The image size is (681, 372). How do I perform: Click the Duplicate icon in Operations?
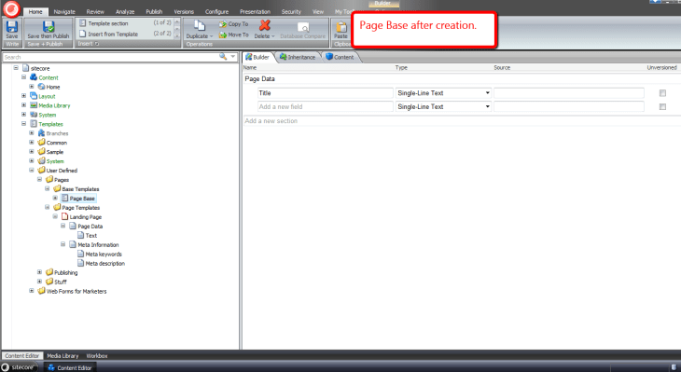click(200, 26)
